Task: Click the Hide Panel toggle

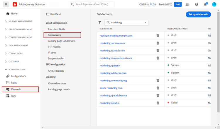Action: [54, 14]
